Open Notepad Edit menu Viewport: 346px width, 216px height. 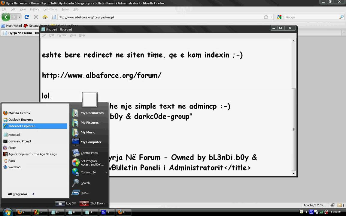(52, 35)
